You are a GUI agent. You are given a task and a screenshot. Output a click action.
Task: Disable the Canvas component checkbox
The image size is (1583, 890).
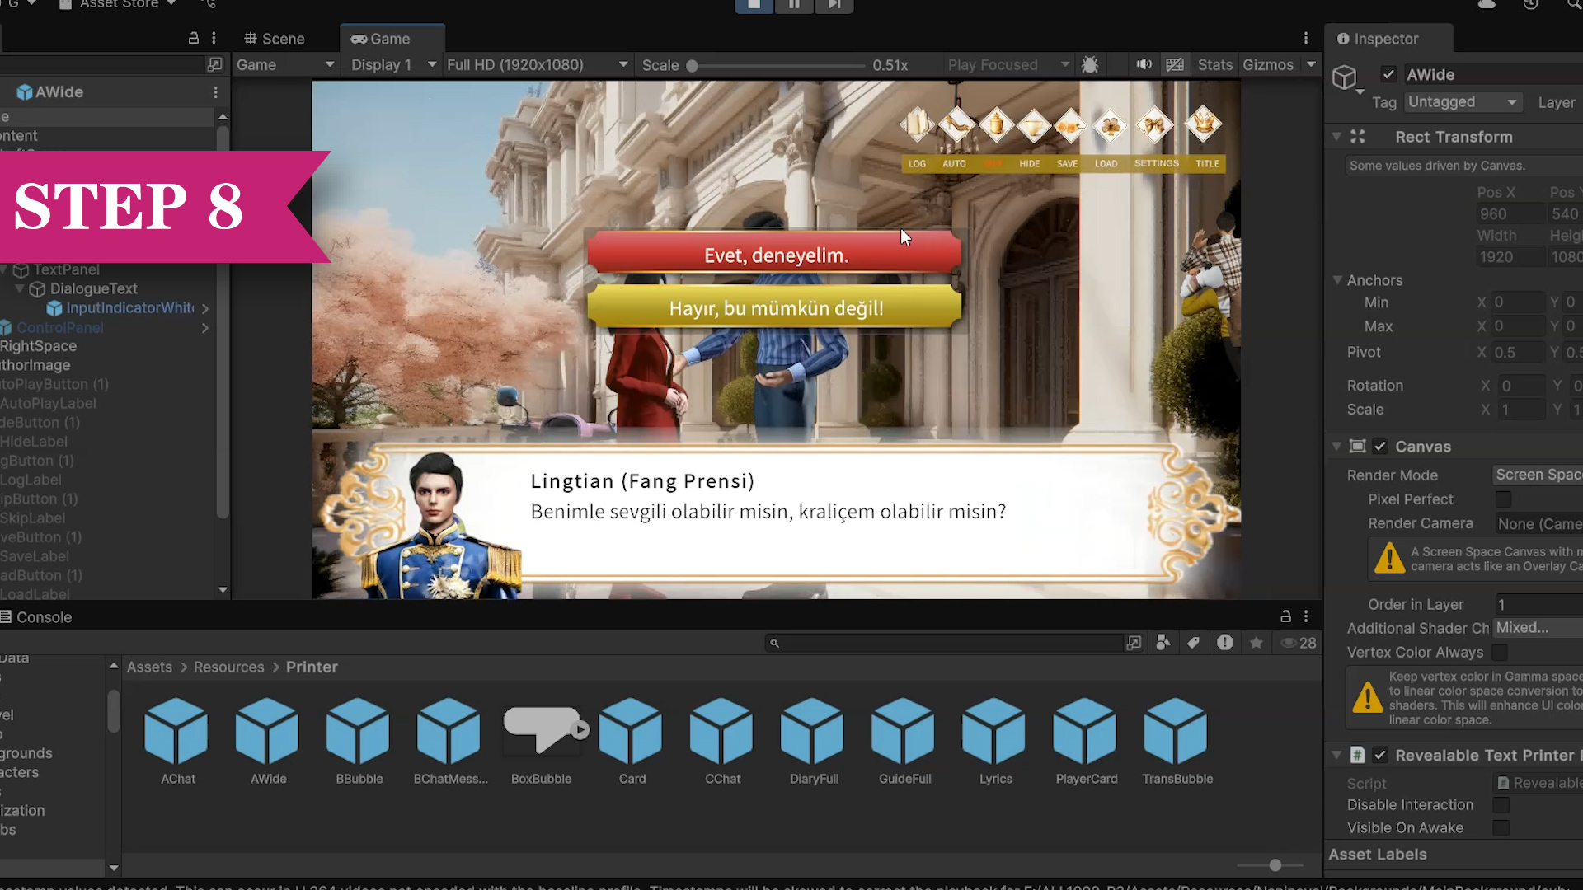[x=1380, y=447]
